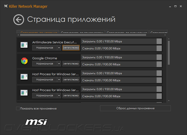Click up arrow of app list scrollbar
Viewport: 187px width, 135px height.
point(169,39)
